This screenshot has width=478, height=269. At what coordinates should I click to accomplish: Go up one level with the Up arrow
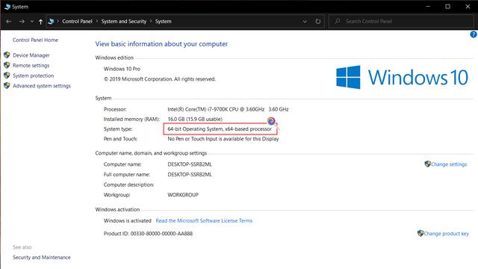coord(40,22)
